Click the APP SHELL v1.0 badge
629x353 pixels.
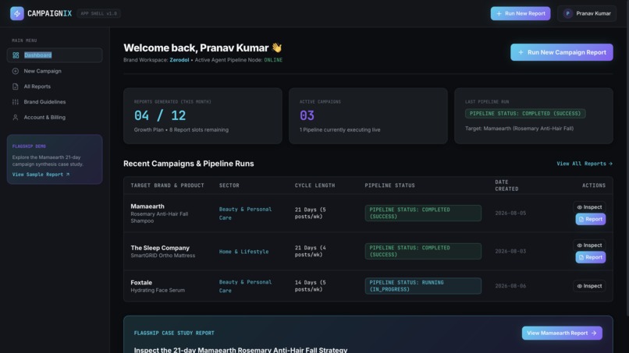[98, 13]
